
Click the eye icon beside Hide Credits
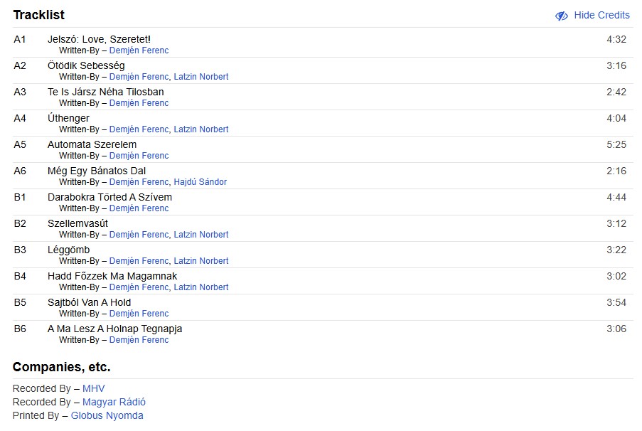pos(562,16)
